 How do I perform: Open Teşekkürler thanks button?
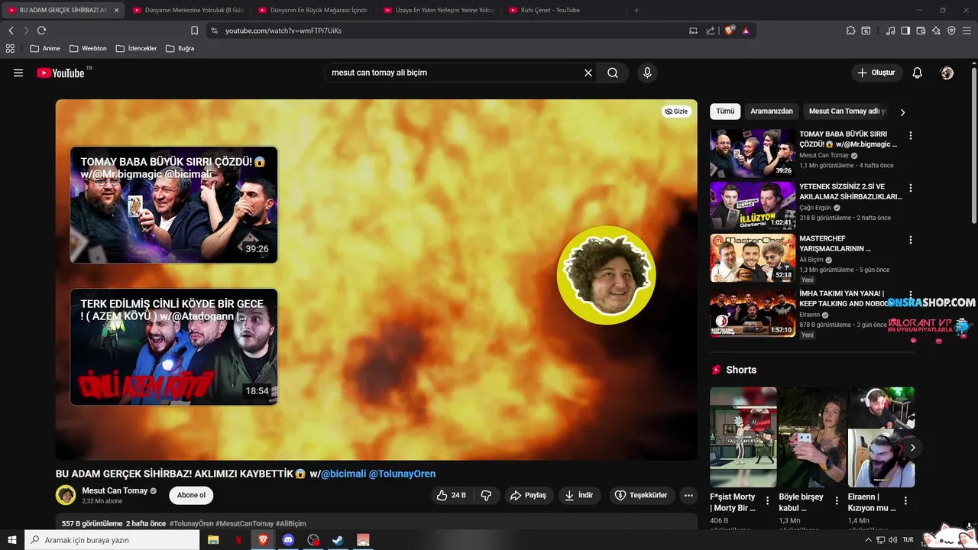pos(642,495)
